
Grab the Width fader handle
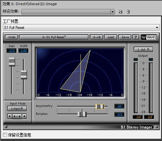tap(24, 75)
